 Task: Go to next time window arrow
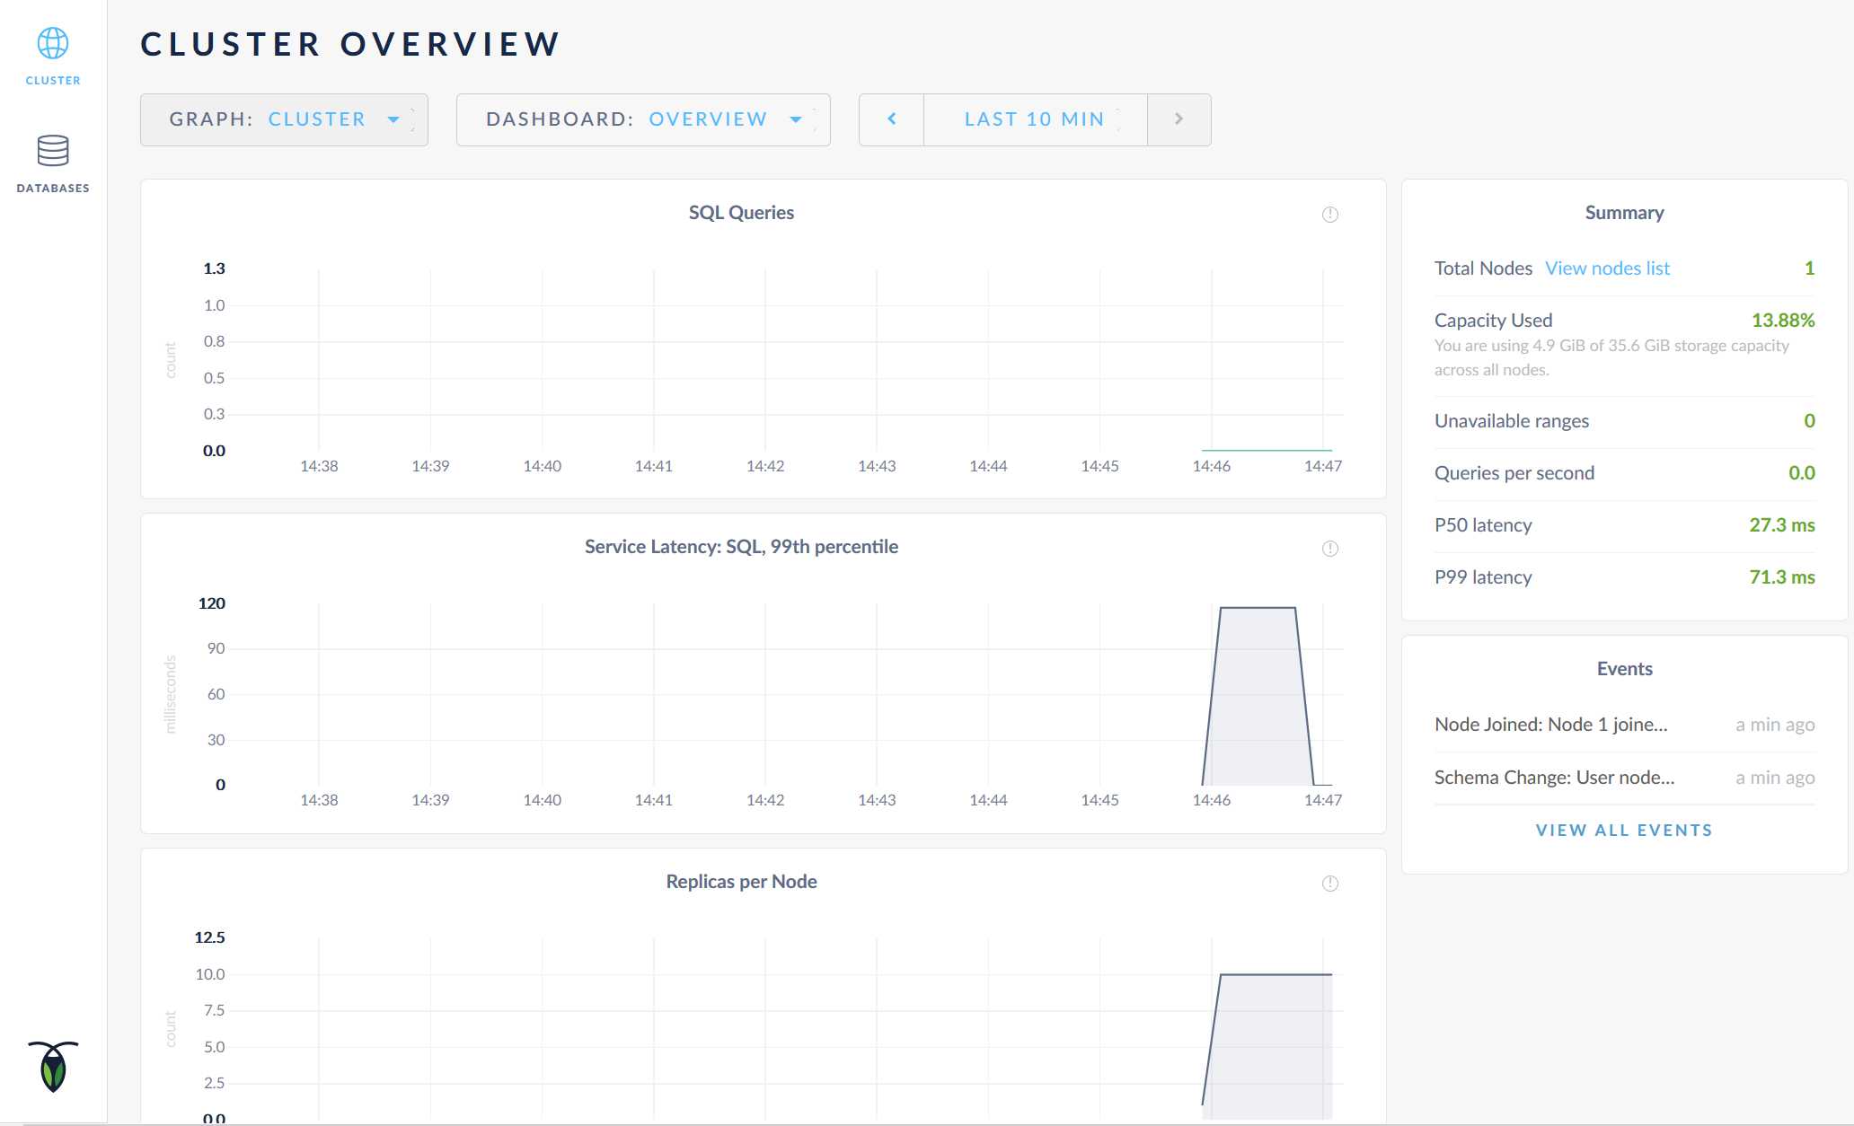point(1179,119)
